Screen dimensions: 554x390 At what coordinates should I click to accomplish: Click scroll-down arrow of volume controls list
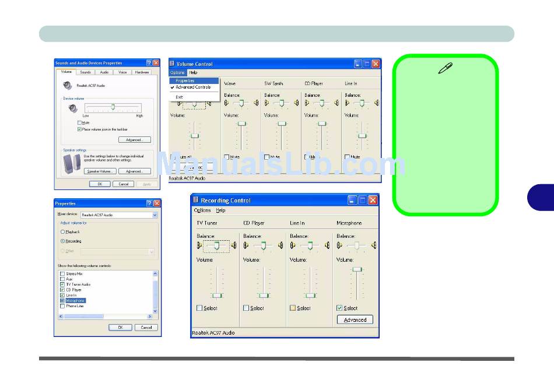(155, 311)
